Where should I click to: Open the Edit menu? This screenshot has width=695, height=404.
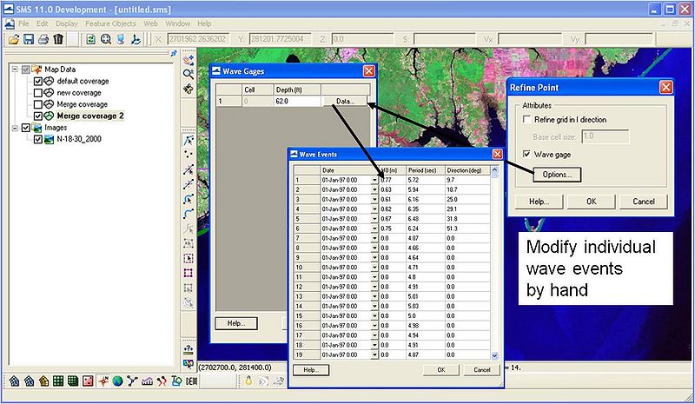tap(42, 23)
